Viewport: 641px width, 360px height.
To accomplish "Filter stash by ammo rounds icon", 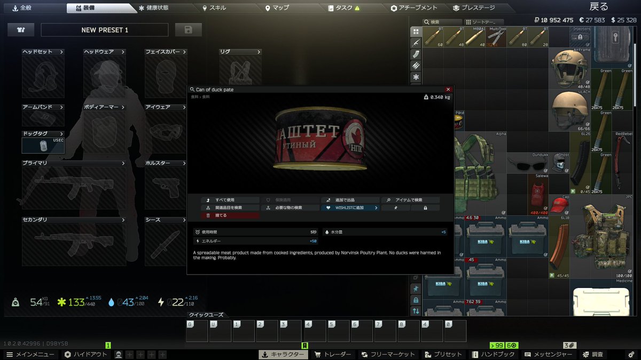I will (416, 66).
